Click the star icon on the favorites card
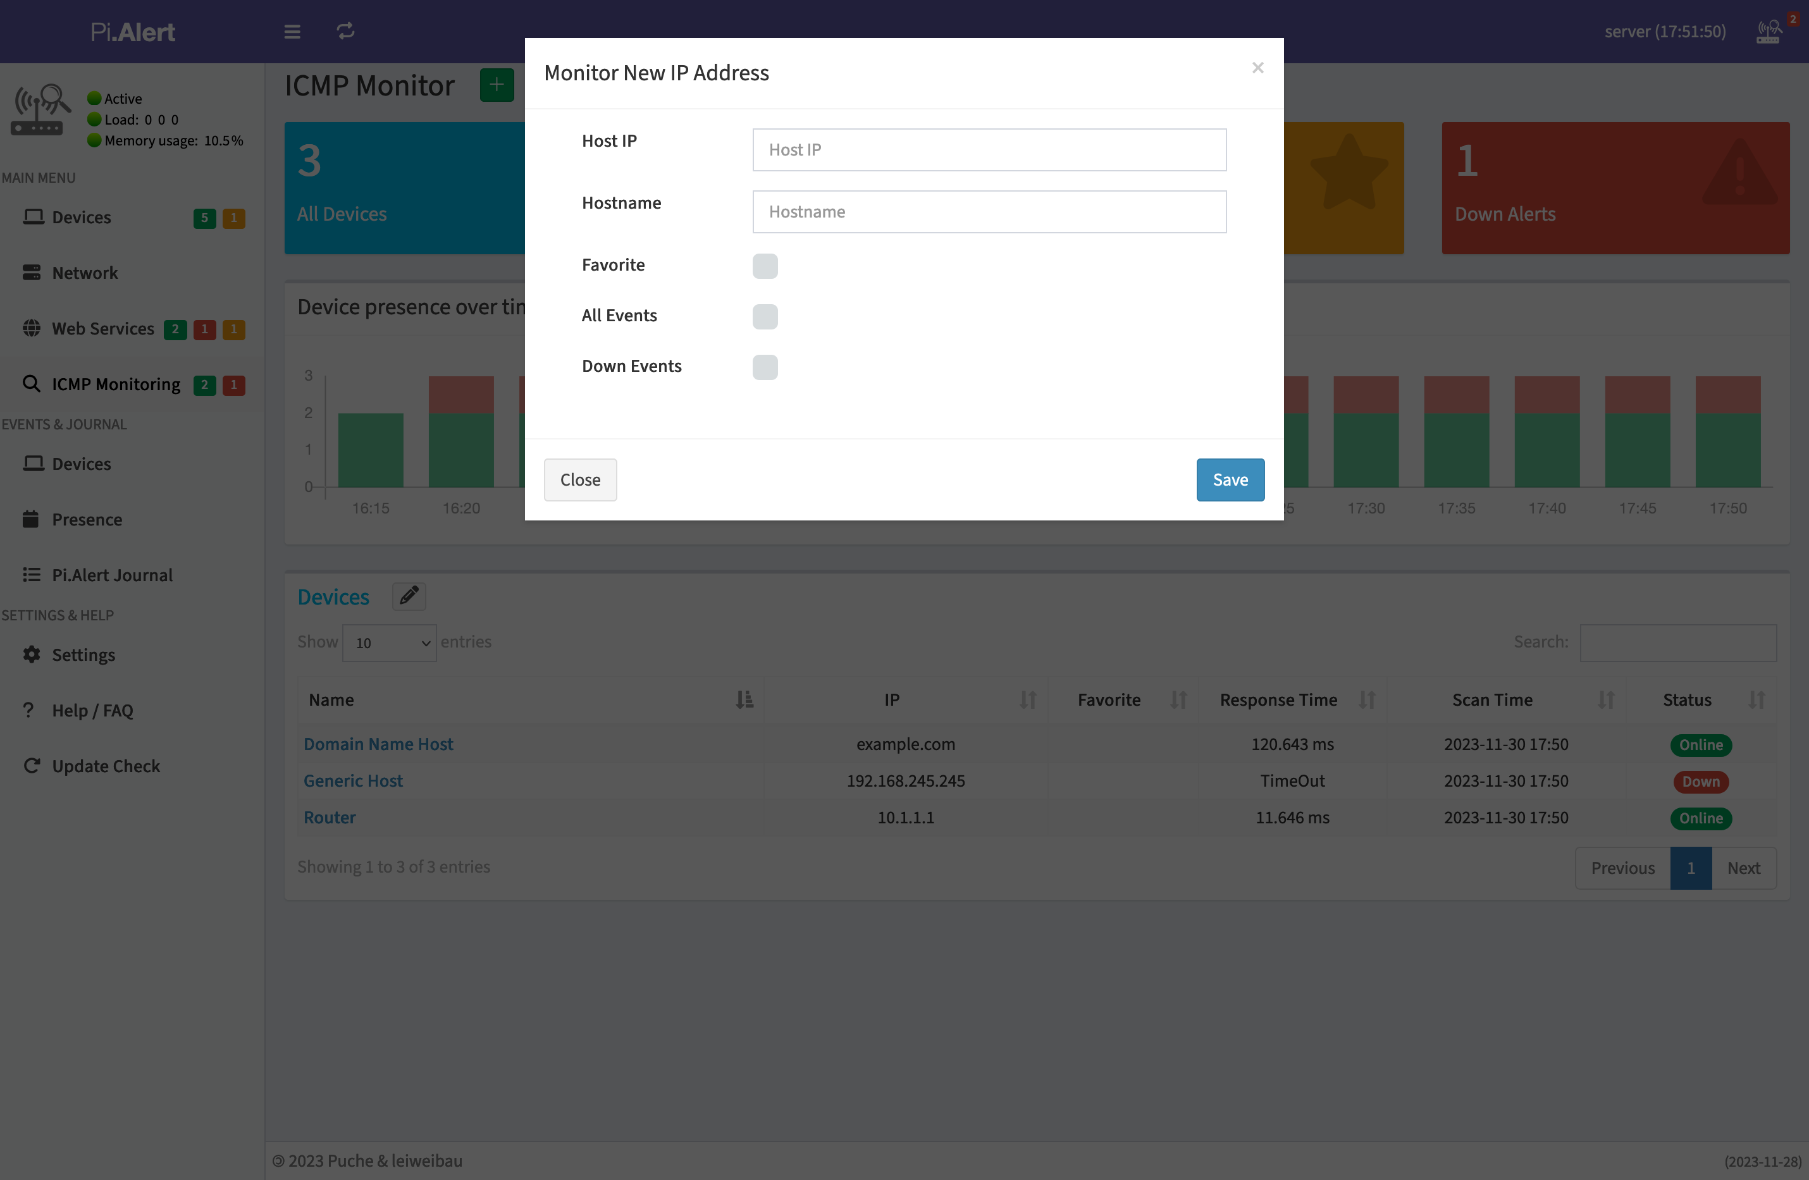The width and height of the screenshot is (1809, 1180). (1349, 173)
